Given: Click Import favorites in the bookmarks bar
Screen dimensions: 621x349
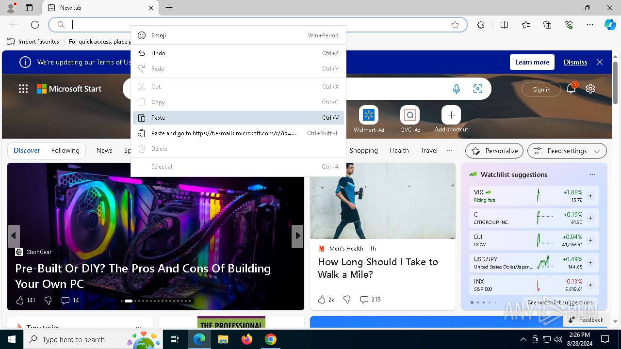Looking at the screenshot, I should 33,42.
